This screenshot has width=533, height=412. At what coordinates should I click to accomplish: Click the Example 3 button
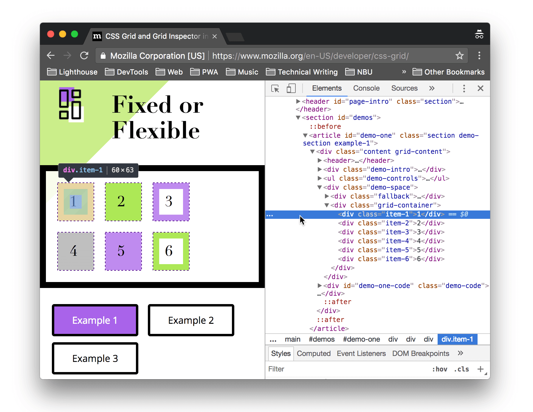pos(95,358)
